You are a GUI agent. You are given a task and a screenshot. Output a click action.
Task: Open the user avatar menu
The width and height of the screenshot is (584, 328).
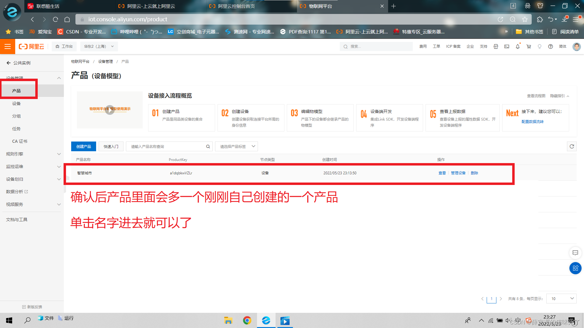[576, 46]
